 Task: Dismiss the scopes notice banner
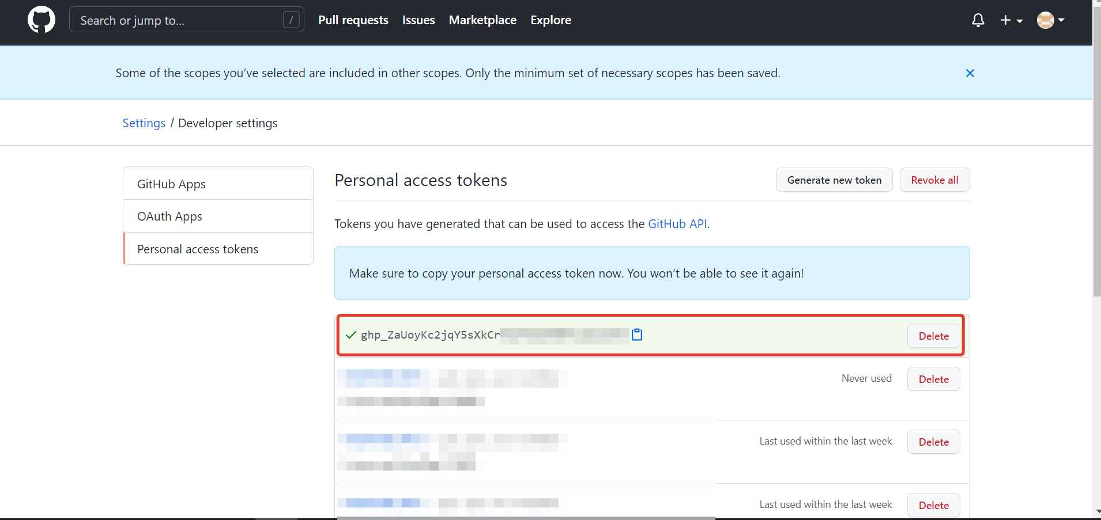(970, 73)
